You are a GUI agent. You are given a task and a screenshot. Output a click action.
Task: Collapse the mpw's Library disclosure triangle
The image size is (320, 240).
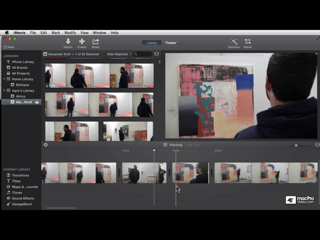tap(4, 90)
